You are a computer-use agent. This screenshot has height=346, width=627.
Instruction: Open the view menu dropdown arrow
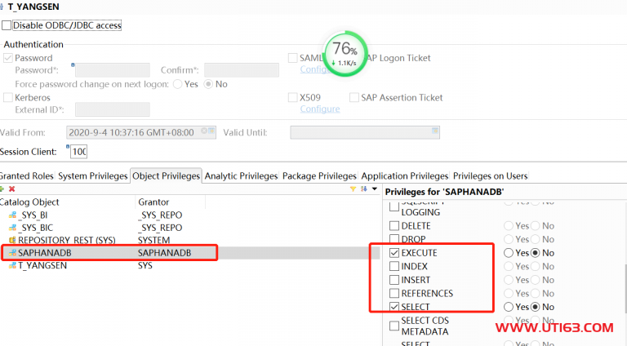[375, 189]
